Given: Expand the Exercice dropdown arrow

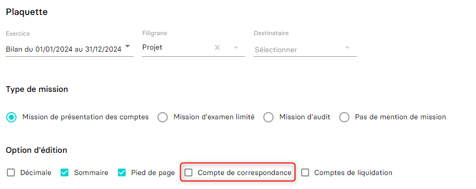Looking at the screenshot, I should (128, 46).
